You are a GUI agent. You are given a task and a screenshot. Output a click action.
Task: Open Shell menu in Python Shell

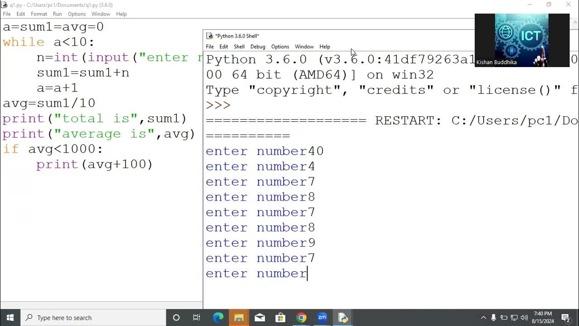(x=239, y=47)
